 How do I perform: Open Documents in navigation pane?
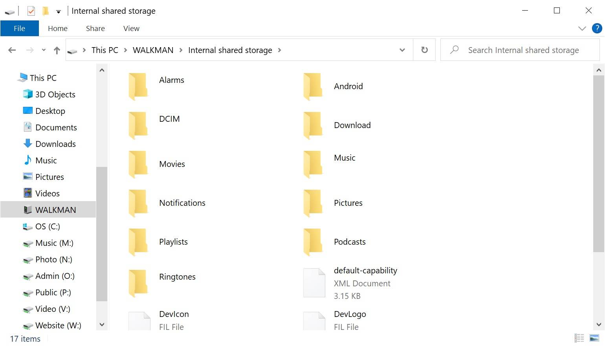[56, 127]
